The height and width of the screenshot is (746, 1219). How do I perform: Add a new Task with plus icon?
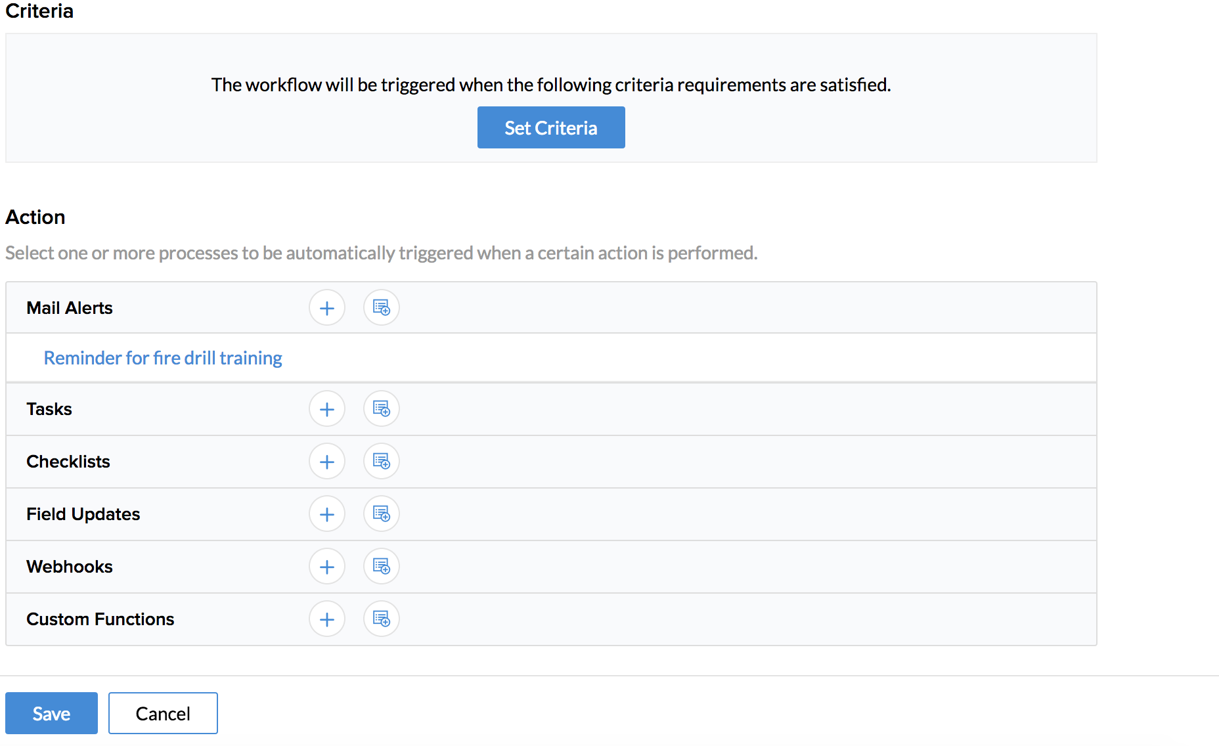pyautogui.click(x=327, y=409)
